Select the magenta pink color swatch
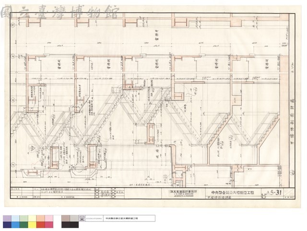 click(49, 225)
